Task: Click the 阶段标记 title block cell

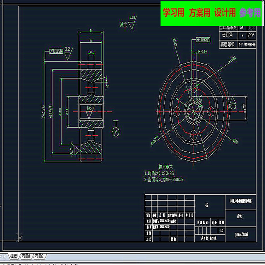Action: 203,223
